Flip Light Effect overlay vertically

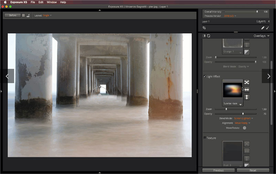tap(247, 97)
